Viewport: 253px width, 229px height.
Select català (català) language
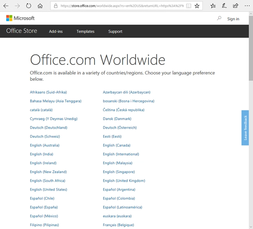[x=41, y=110]
